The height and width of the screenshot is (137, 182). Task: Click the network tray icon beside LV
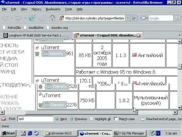[x=153, y=133]
